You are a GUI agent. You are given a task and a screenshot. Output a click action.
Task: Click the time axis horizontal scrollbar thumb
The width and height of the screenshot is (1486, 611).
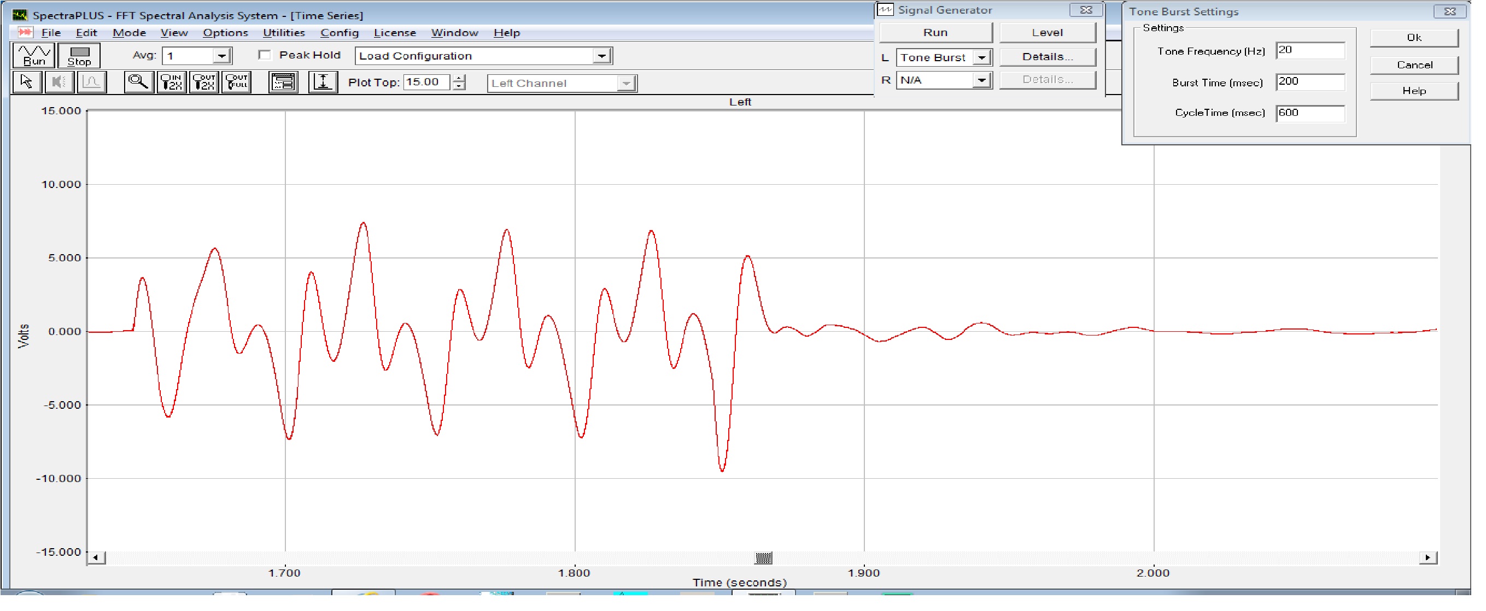click(x=764, y=558)
